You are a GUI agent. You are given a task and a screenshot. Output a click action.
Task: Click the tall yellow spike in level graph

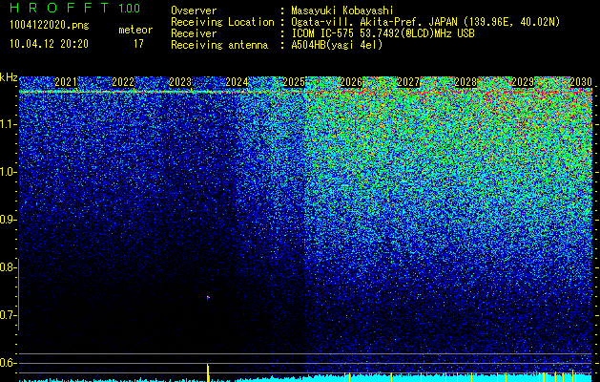[x=208, y=372]
